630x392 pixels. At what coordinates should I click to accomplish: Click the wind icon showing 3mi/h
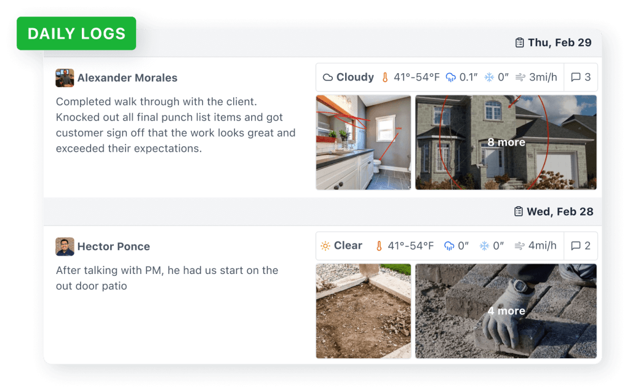[520, 77]
